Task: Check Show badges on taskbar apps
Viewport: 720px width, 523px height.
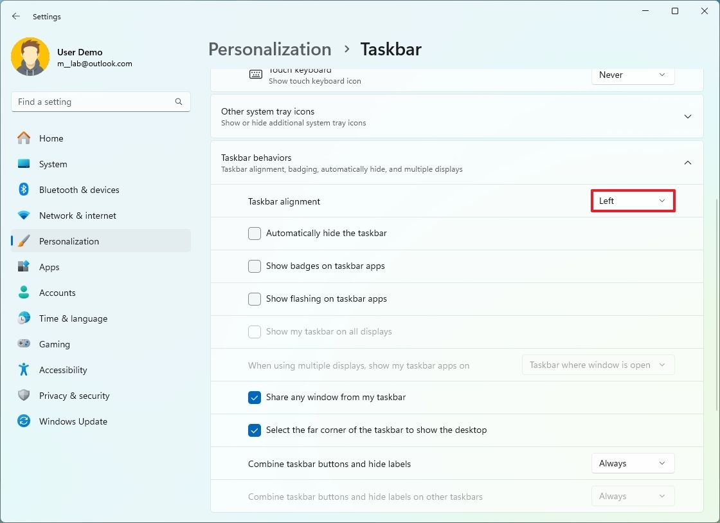Action: (255, 266)
